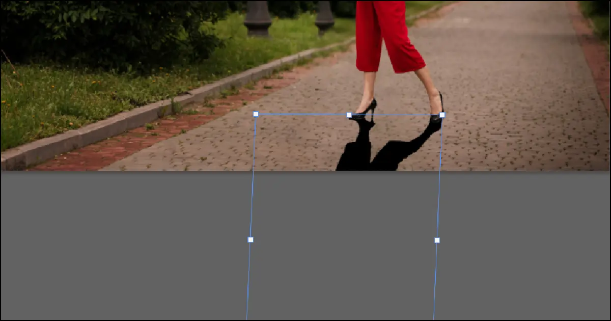The width and height of the screenshot is (611, 321).
Task: Click the top-left transform handle
Action: 255,114
